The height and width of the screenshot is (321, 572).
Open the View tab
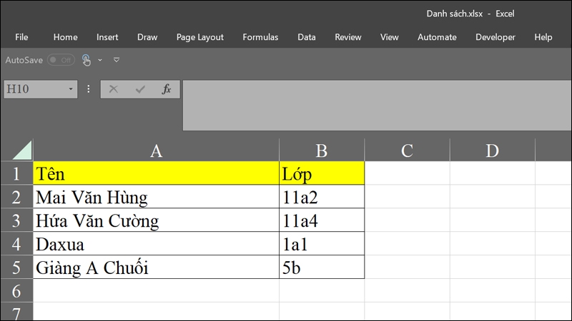tap(389, 37)
